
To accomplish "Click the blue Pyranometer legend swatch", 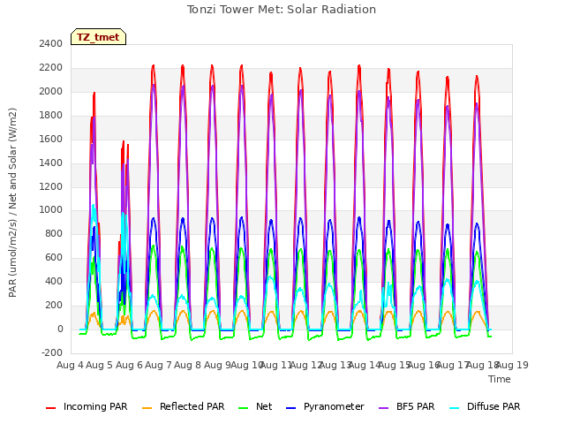I will [x=290, y=408].
